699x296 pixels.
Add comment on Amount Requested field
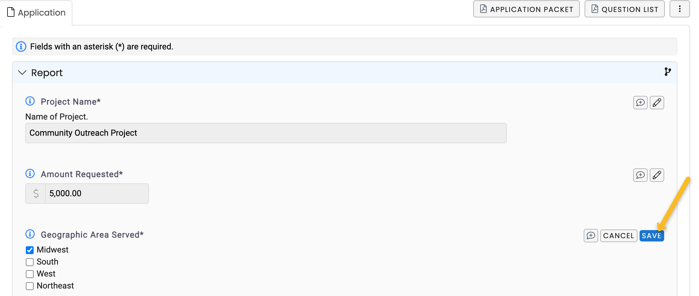coord(640,175)
